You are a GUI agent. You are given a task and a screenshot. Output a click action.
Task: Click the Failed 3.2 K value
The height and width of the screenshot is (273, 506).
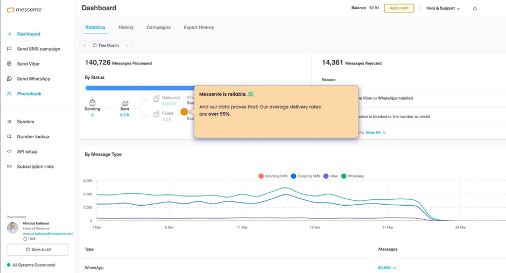point(166,119)
